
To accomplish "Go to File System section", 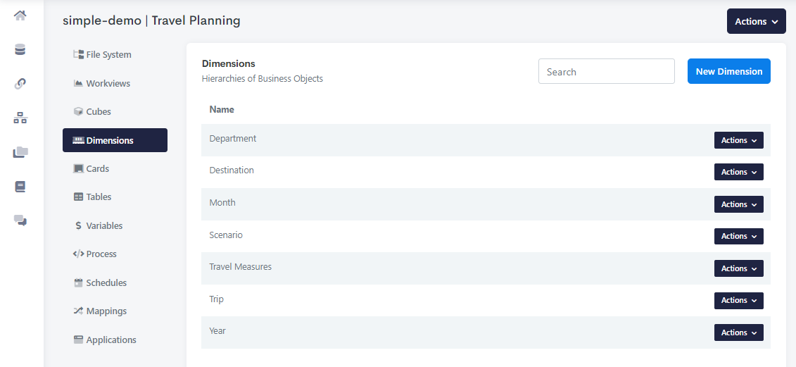I will [108, 55].
